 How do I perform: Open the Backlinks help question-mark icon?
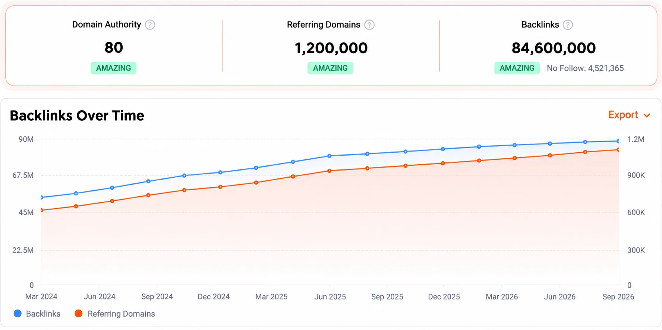[568, 25]
